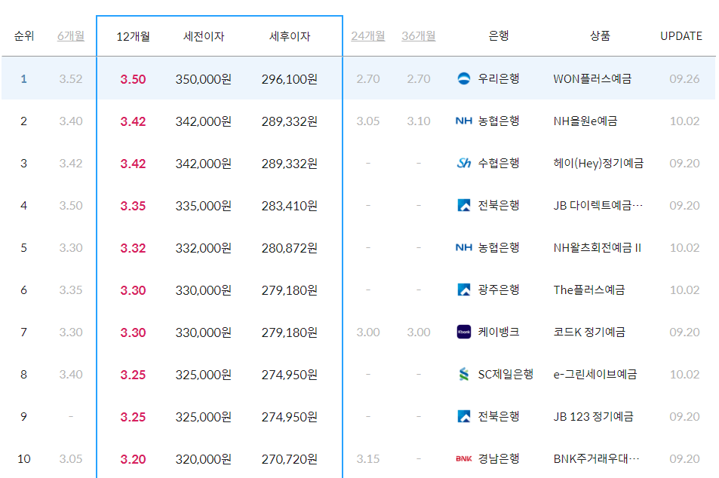
Task: Click the 광주은행 bank name
Action: point(499,290)
